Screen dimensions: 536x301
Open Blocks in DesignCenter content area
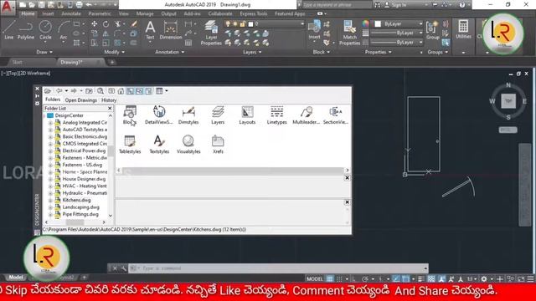pos(130,115)
